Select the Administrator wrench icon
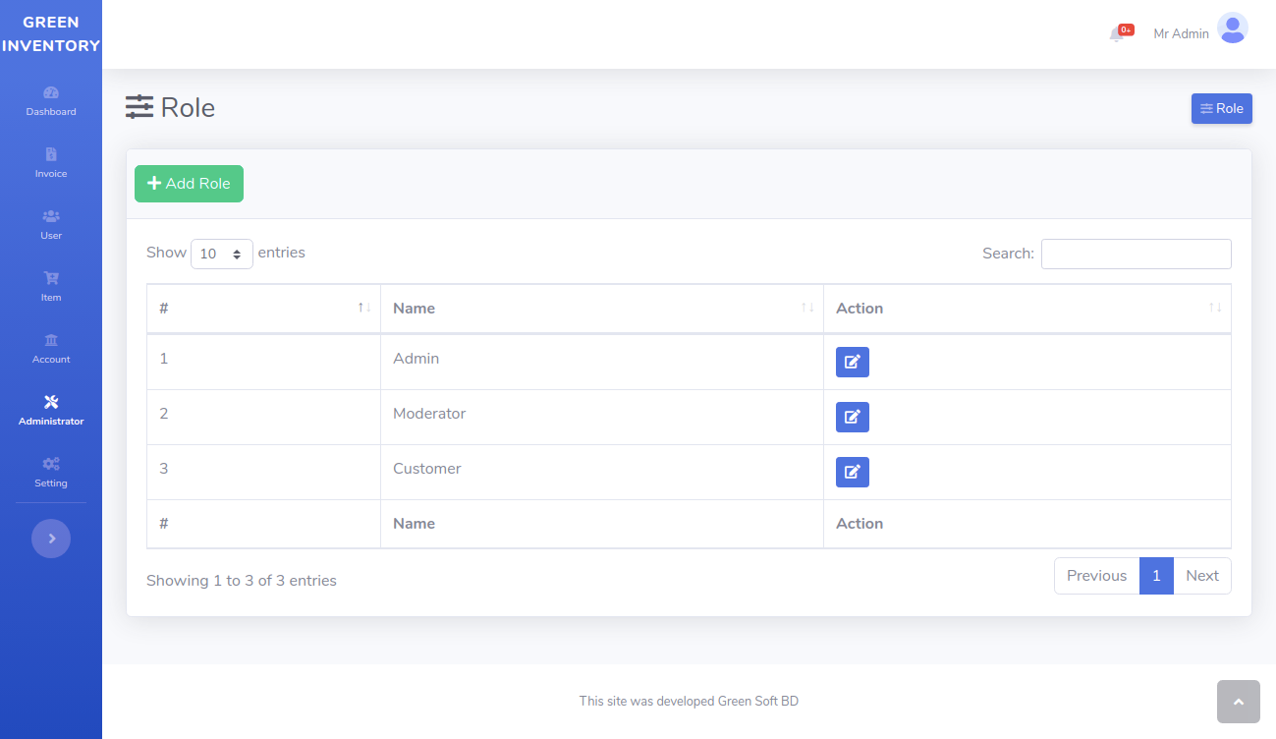Viewport: 1276px width, 739px height. 50,403
